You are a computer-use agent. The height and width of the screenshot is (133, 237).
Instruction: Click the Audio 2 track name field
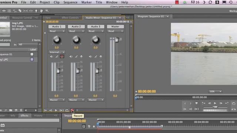pos(76,27)
